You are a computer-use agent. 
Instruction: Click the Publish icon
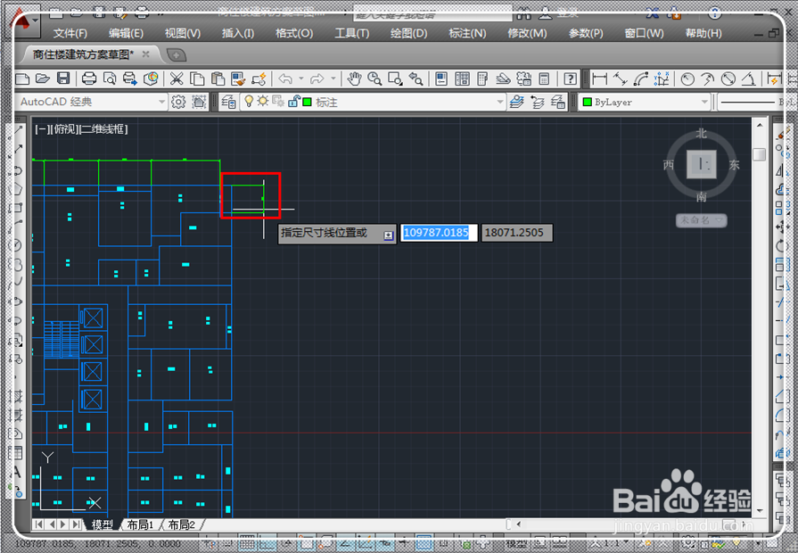[130, 78]
